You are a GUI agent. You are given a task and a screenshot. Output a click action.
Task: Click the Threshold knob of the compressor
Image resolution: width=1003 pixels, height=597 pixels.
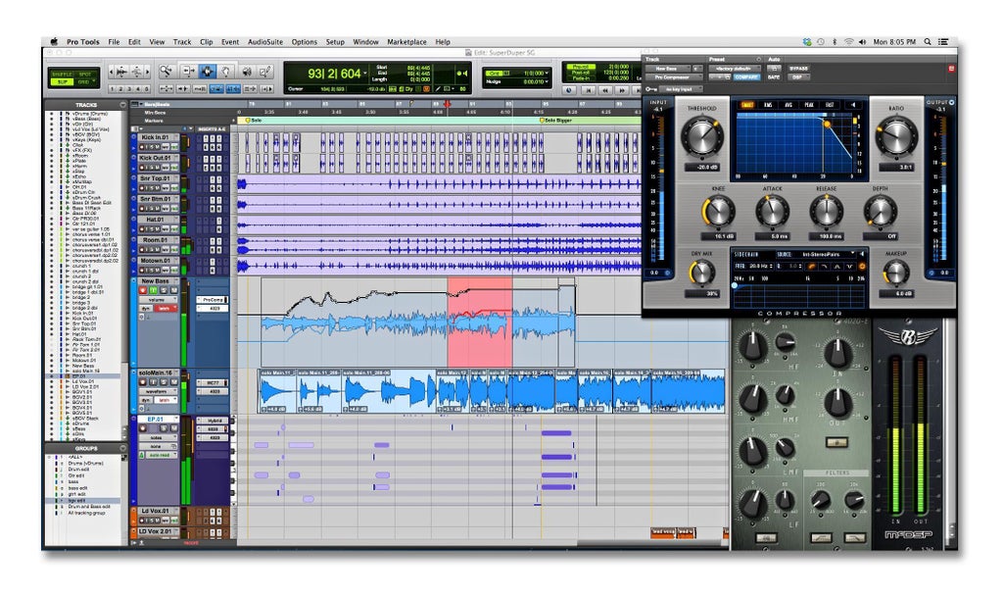700,134
